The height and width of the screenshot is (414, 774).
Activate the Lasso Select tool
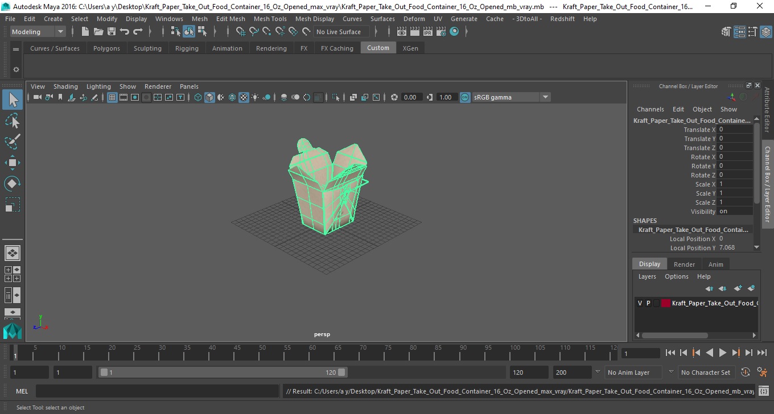click(x=13, y=121)
